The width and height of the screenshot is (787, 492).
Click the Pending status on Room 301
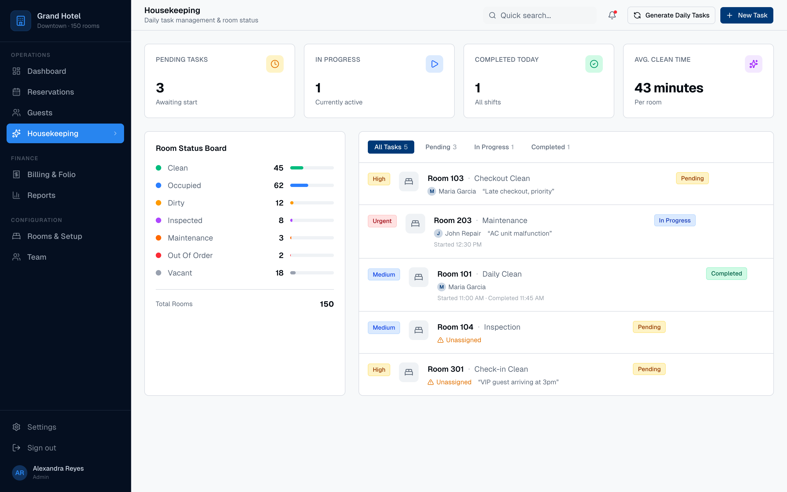(x=649, y=369)
